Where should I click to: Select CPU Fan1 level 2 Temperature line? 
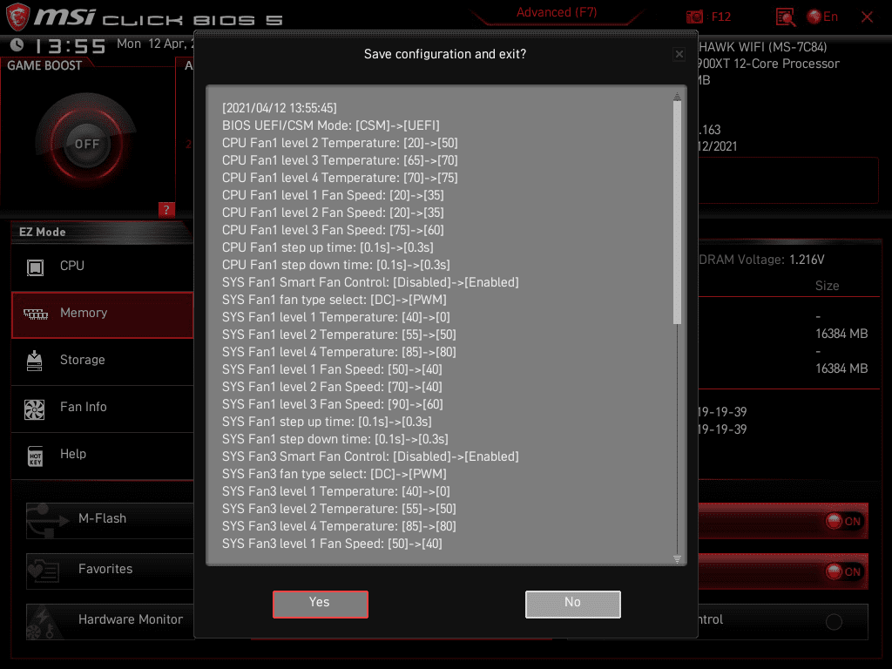341,143
